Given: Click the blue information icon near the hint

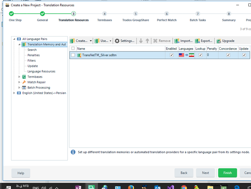Looking at the screenshot, I should click(x=73, y=152).
